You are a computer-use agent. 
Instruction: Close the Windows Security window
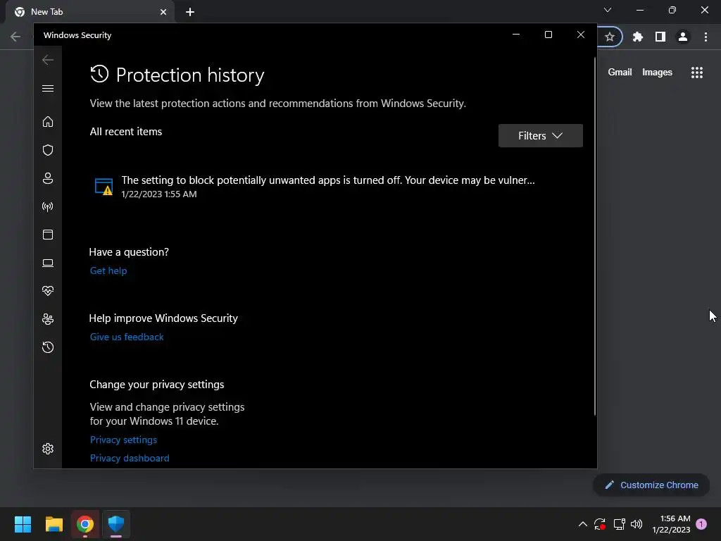coord(581,35)
